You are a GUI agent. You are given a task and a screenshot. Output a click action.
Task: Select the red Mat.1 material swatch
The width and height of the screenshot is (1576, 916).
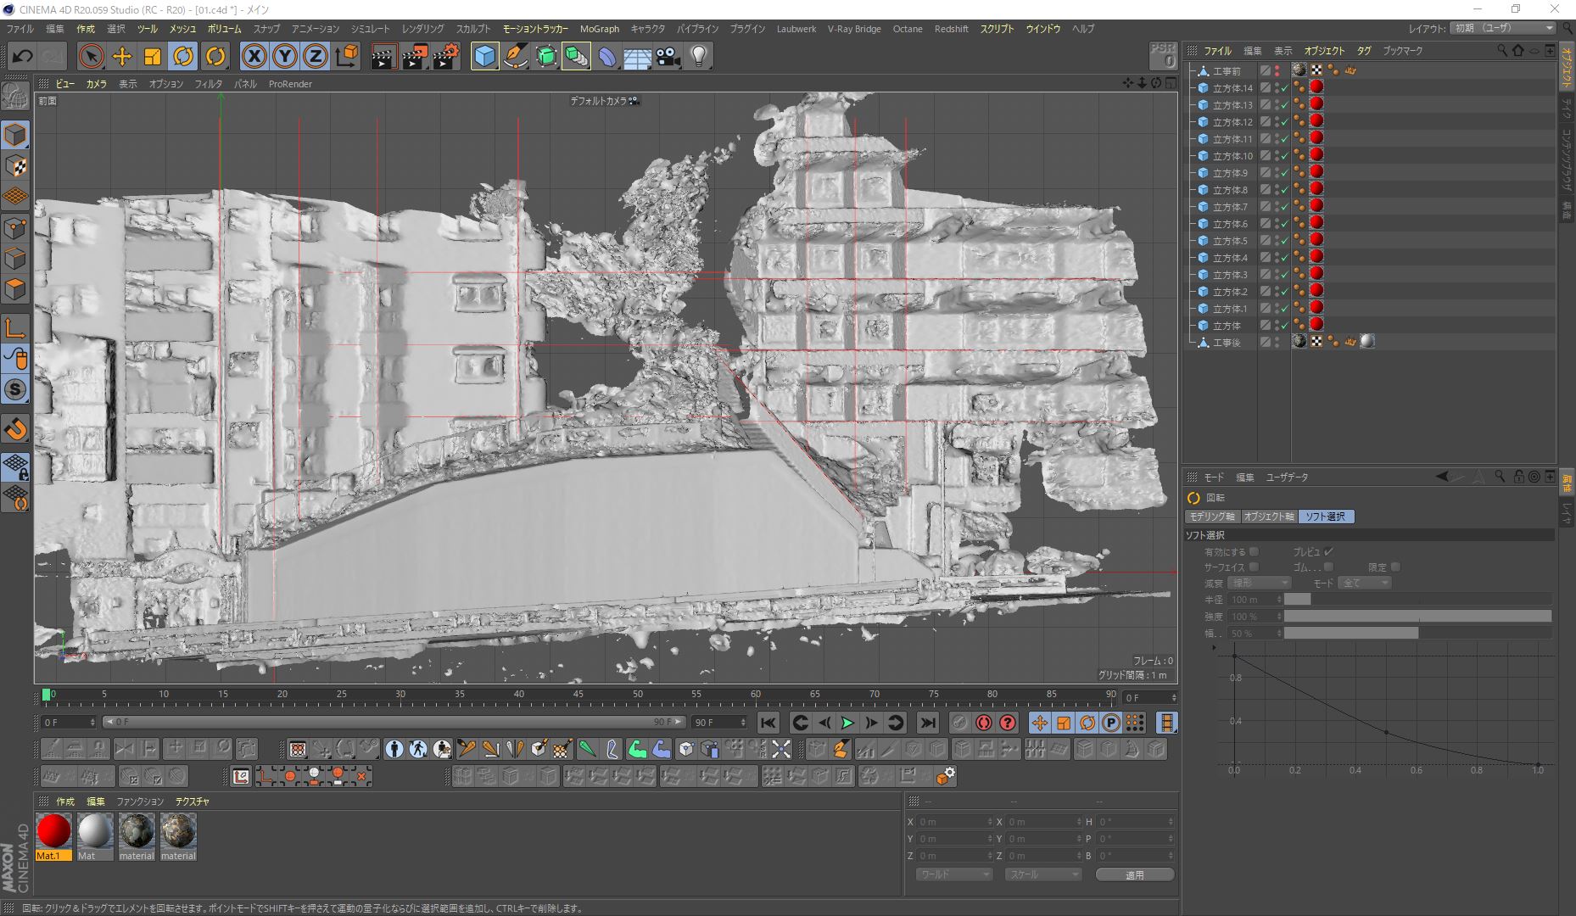pyautogui.click(x=53, y=832)
